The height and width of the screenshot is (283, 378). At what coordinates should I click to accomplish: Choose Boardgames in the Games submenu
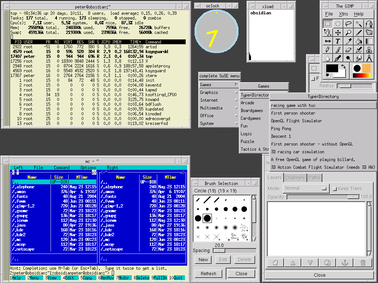252,111
